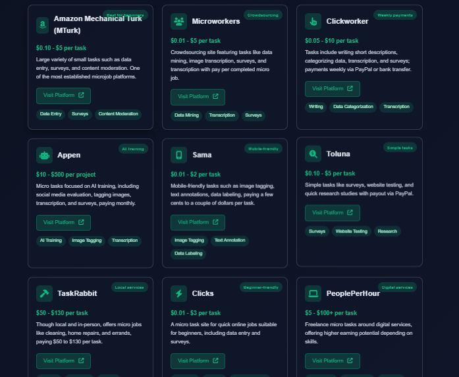The height and width of the screenshot is (377, 459).
Task: Select the Text Annotation tag
Action: coord(230,241)
